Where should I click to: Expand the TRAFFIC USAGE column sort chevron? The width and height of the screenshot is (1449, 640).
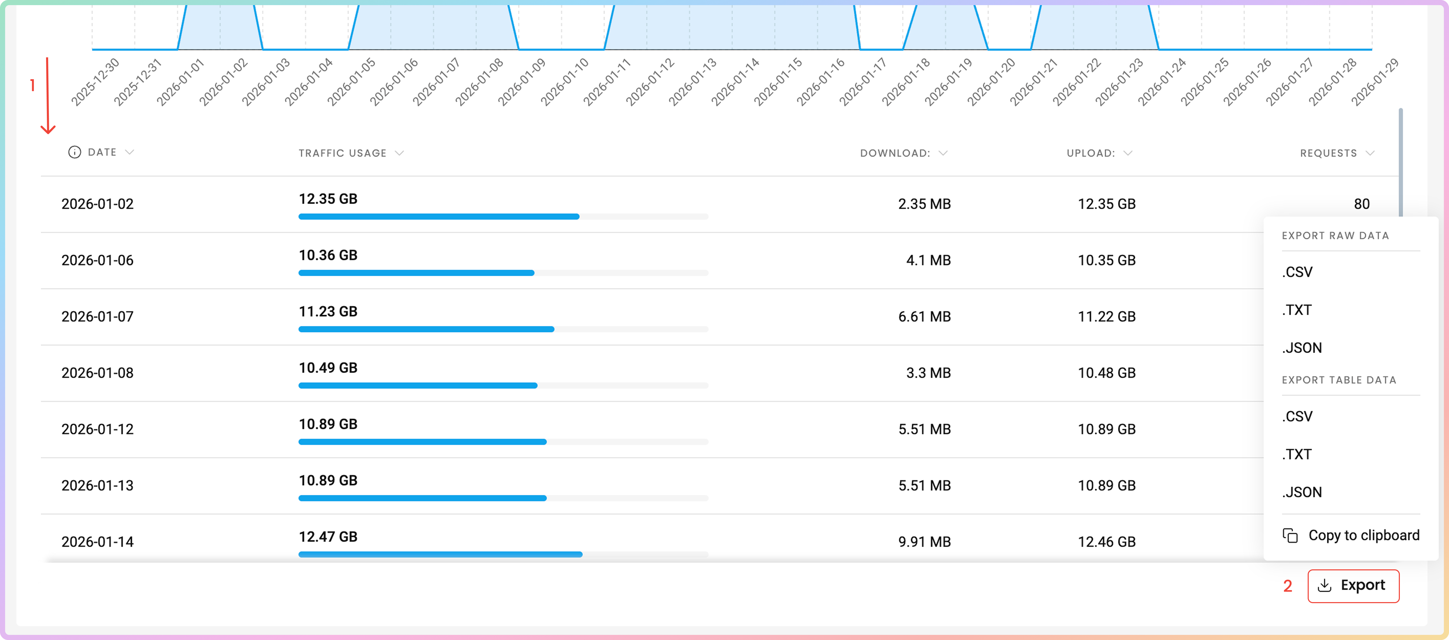399,153
